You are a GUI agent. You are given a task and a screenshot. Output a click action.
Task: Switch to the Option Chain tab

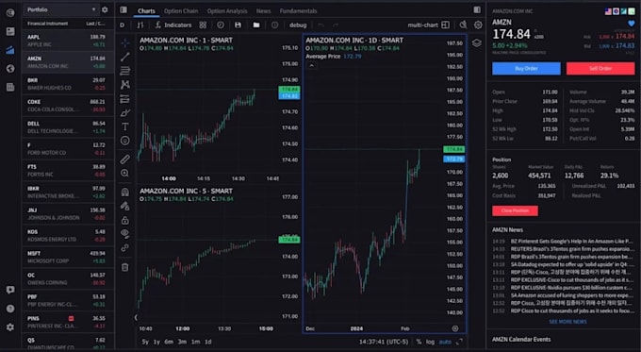[x=181, y=11]
